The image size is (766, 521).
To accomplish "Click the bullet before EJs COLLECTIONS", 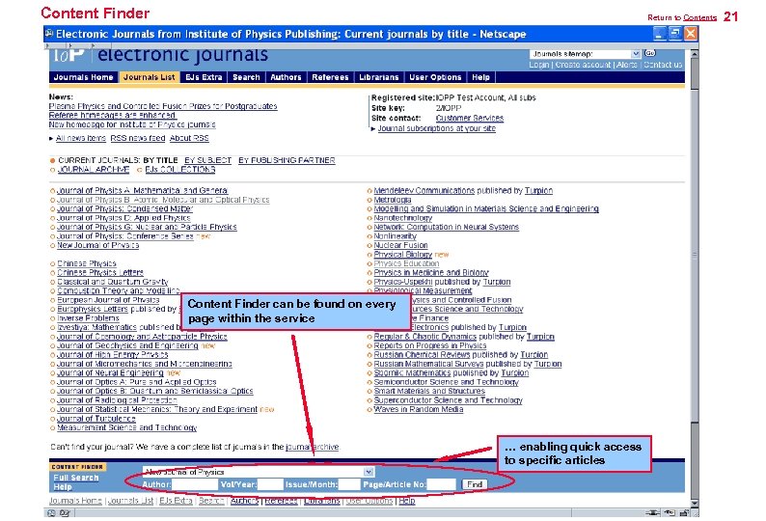I will [x=140, y=170].
